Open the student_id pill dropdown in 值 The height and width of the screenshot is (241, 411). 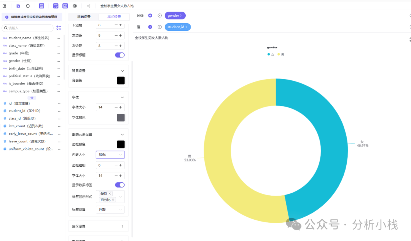tap(178, 27)
